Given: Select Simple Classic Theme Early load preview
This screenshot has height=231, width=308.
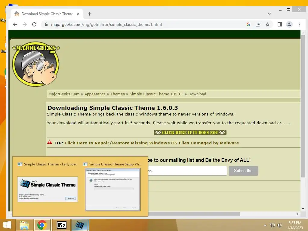Looking at the screenshot, I should pyautogui.click(x=48, y=189).
